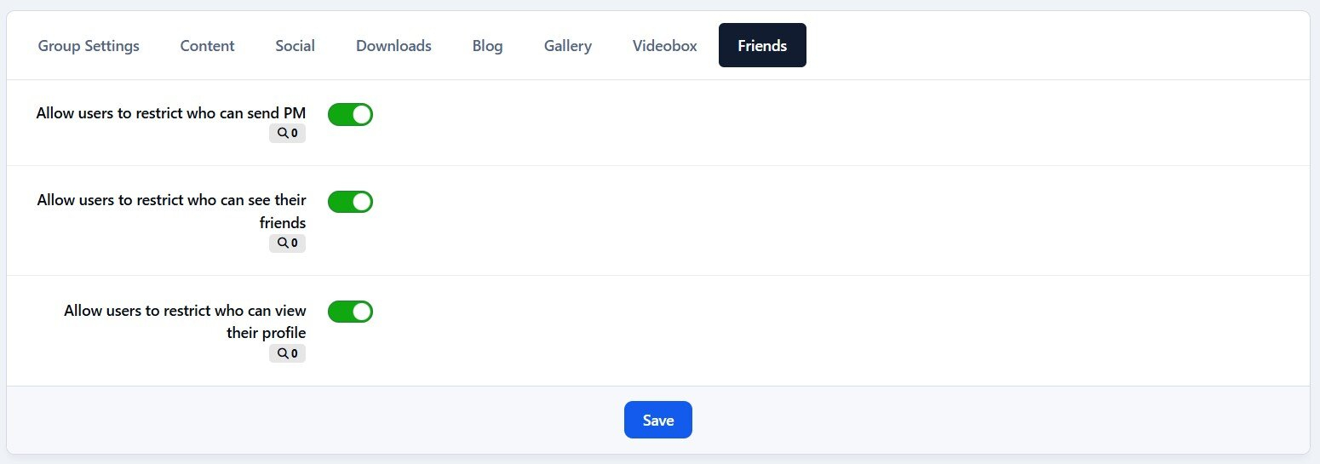Click the active Friends tab
Screen dimensions: 1320x464
pyautogui.click(x=762, y=46)
